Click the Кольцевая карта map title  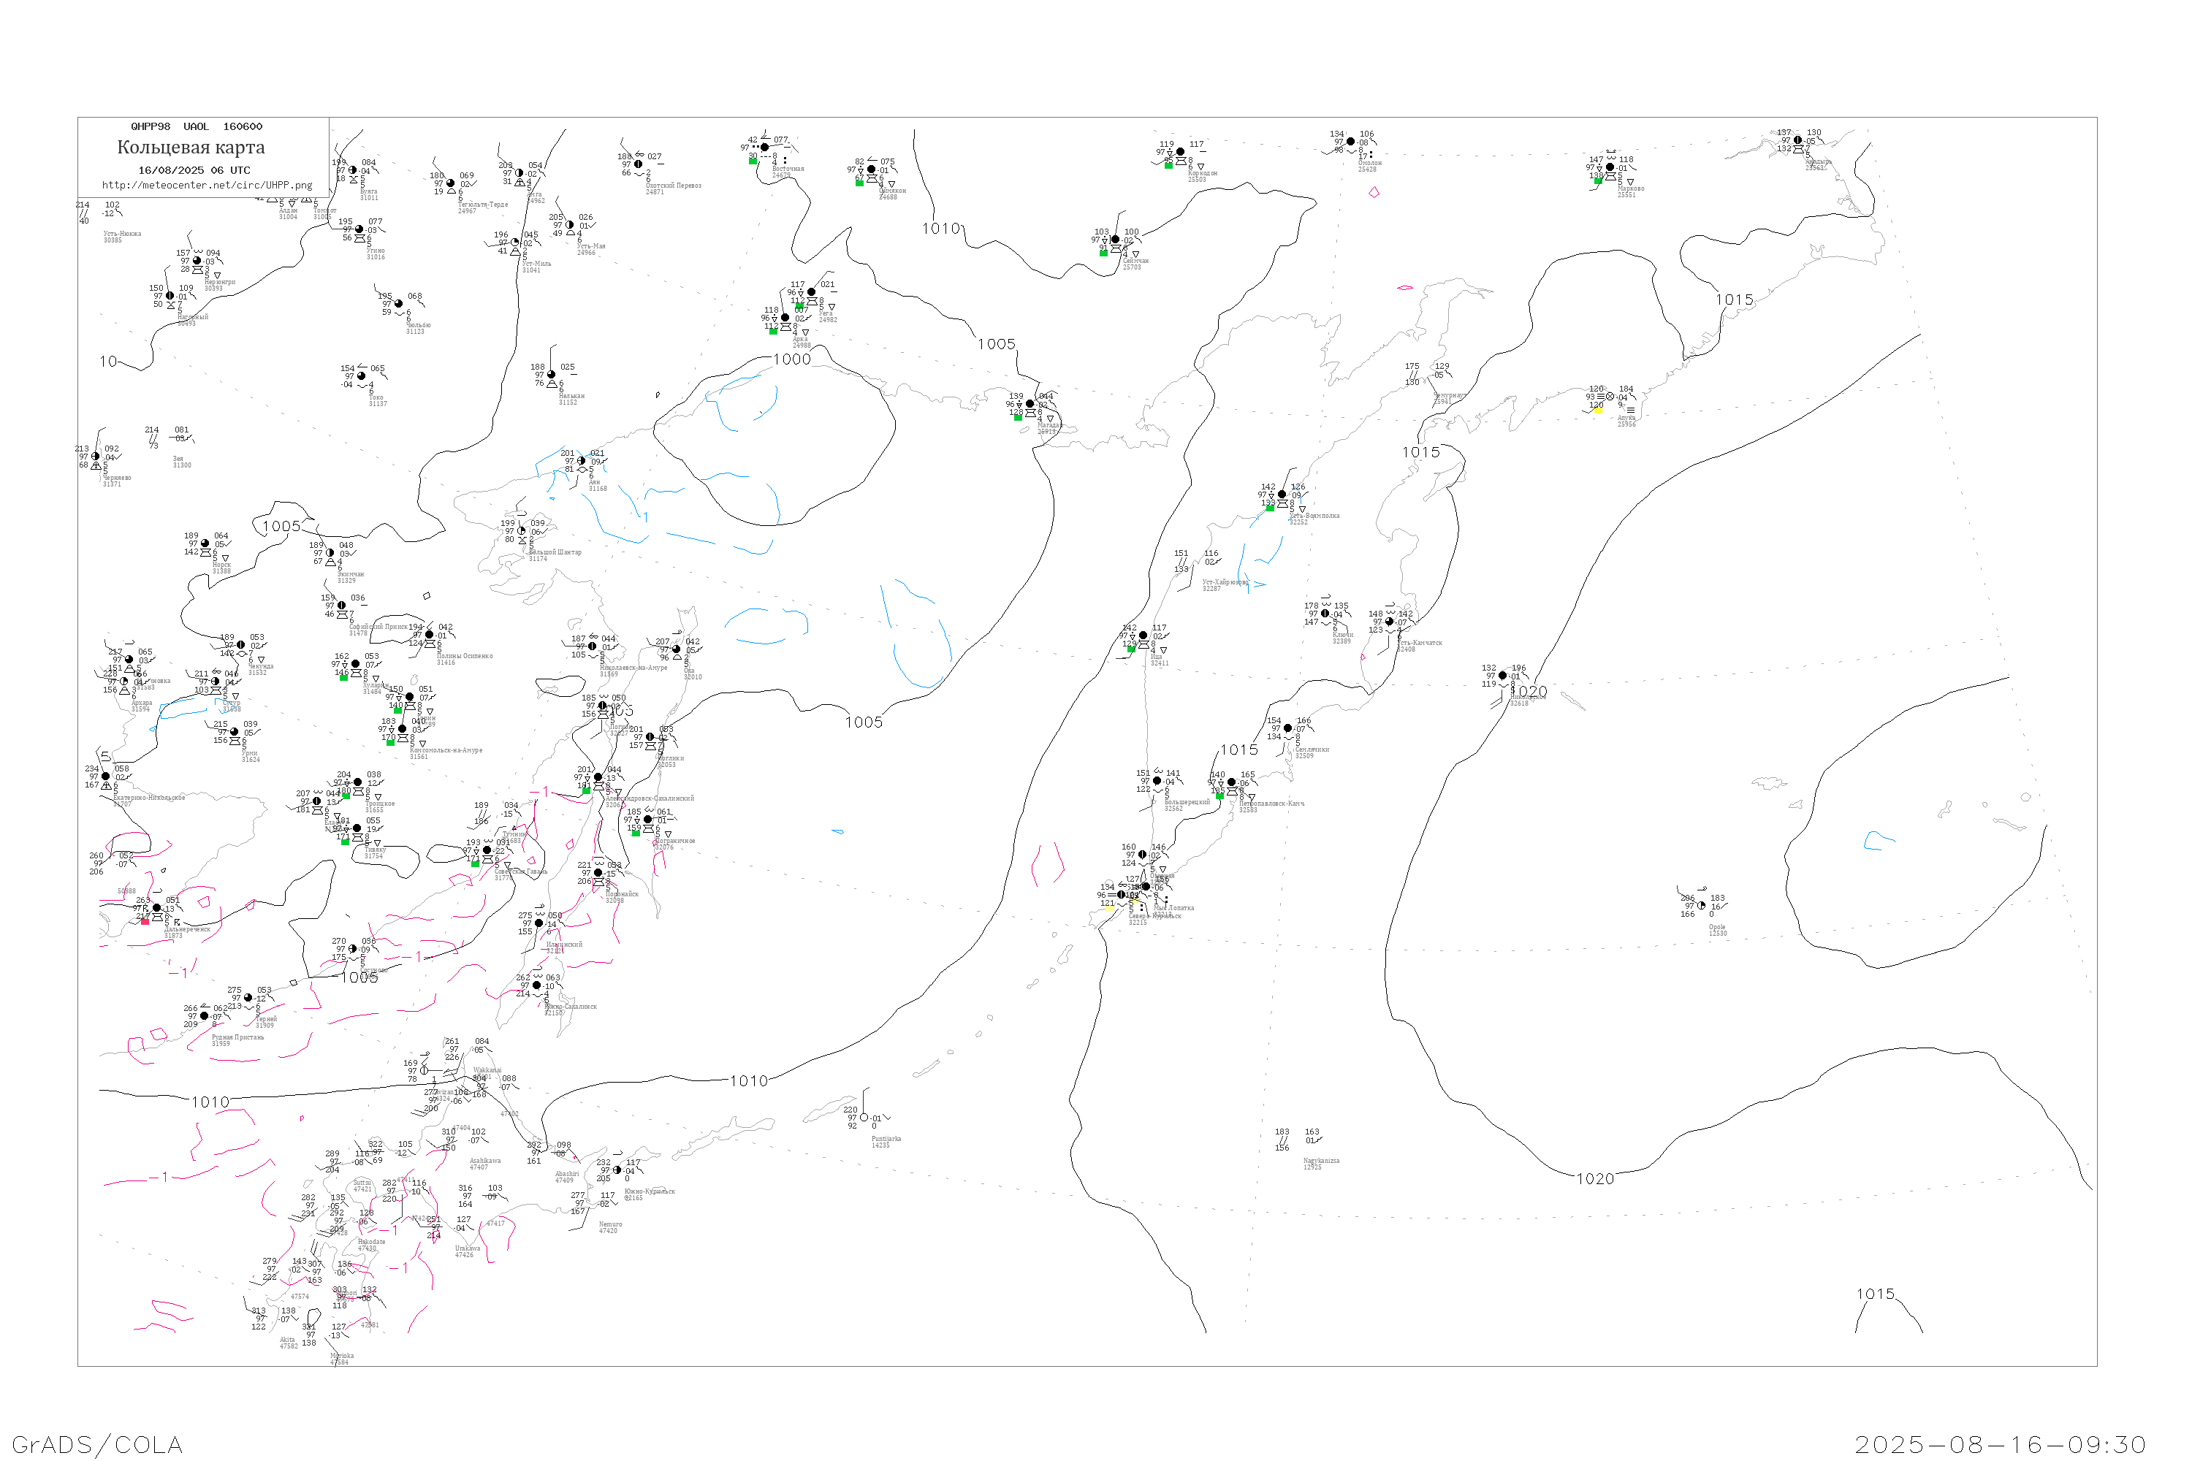[x=191, y=148]
